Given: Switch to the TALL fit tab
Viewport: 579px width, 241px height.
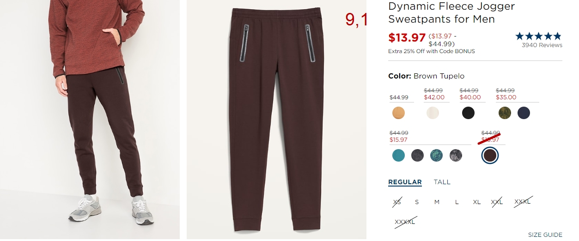Looking at the screenshot, I should click(442, 182).
